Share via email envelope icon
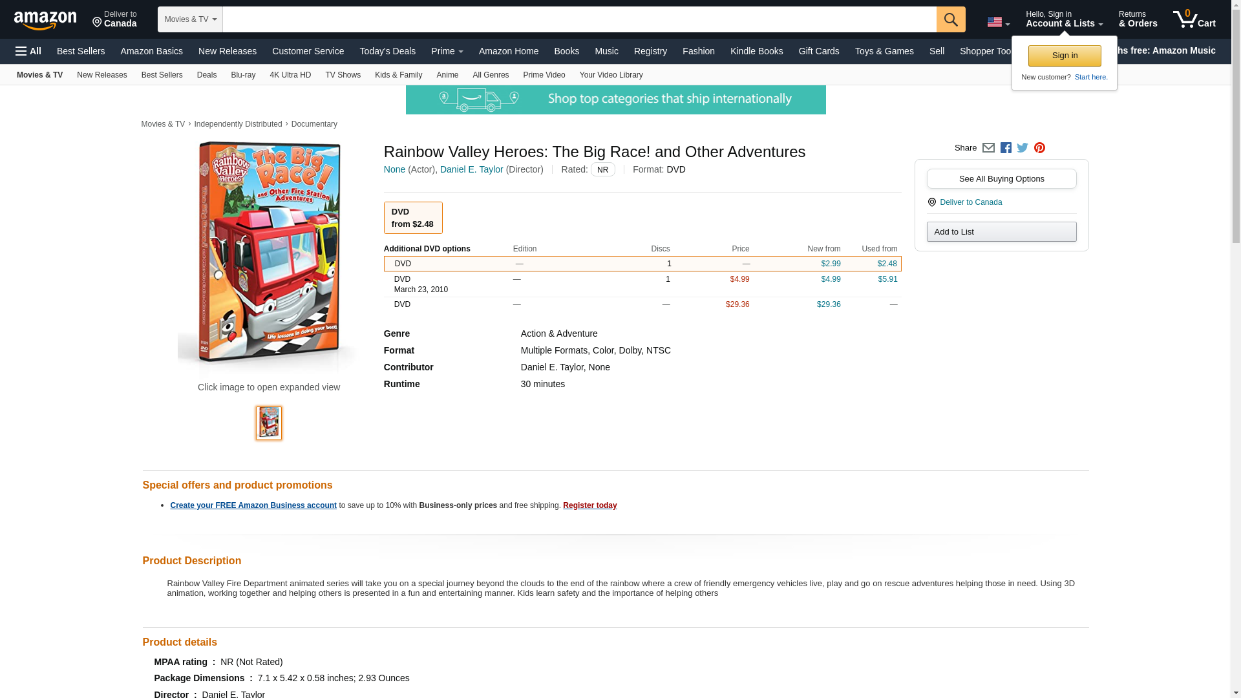 988,148
